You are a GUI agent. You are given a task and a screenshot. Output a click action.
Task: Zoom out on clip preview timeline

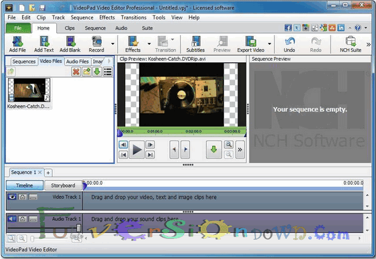[x=229, y=155]
